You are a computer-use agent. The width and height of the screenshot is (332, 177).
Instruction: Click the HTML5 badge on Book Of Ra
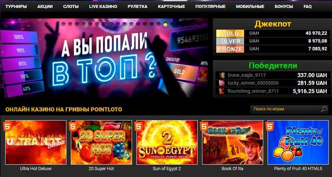204,126
